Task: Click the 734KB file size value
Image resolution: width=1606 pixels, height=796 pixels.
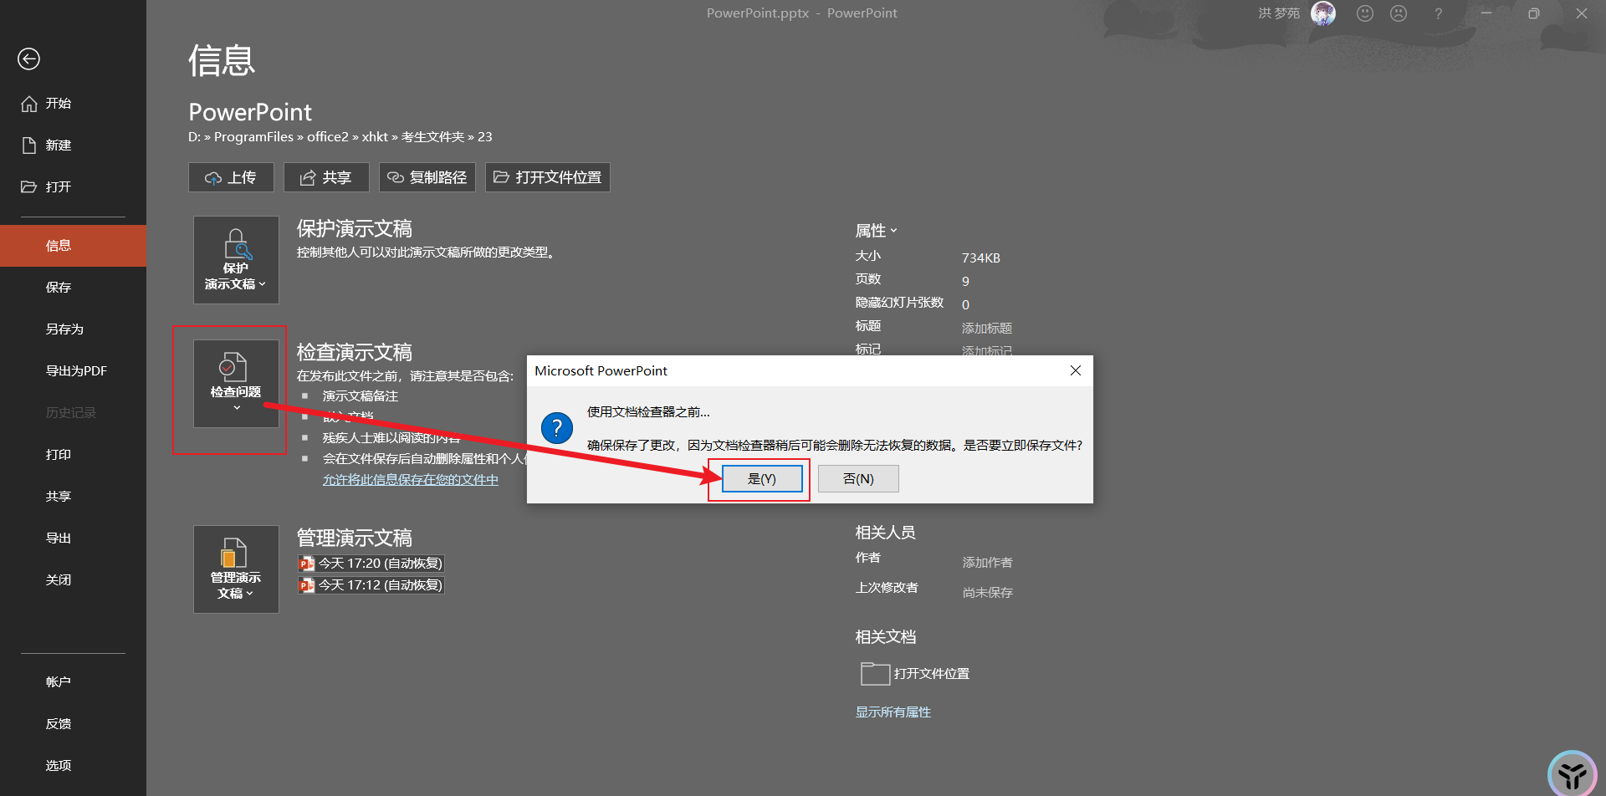Action: click(x=981, y=258)
